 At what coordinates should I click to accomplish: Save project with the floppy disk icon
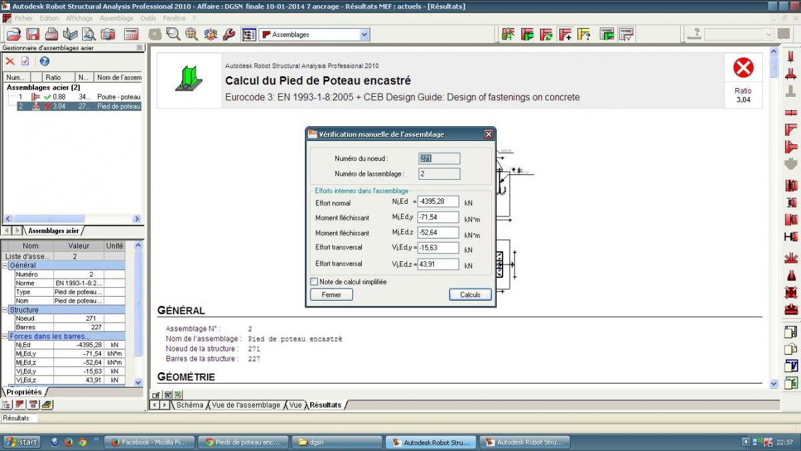[x=32, y=34]
